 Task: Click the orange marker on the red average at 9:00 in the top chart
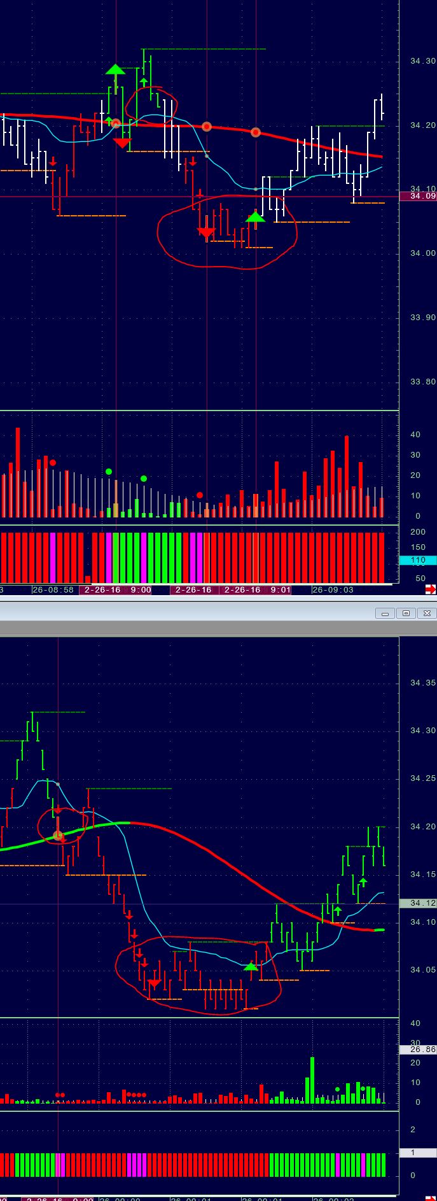(x=116, y=124)
